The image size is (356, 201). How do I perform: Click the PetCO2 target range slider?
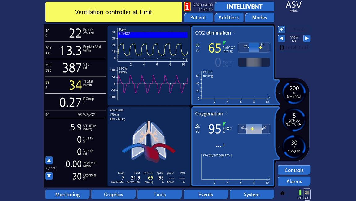(x=254, y=47)
